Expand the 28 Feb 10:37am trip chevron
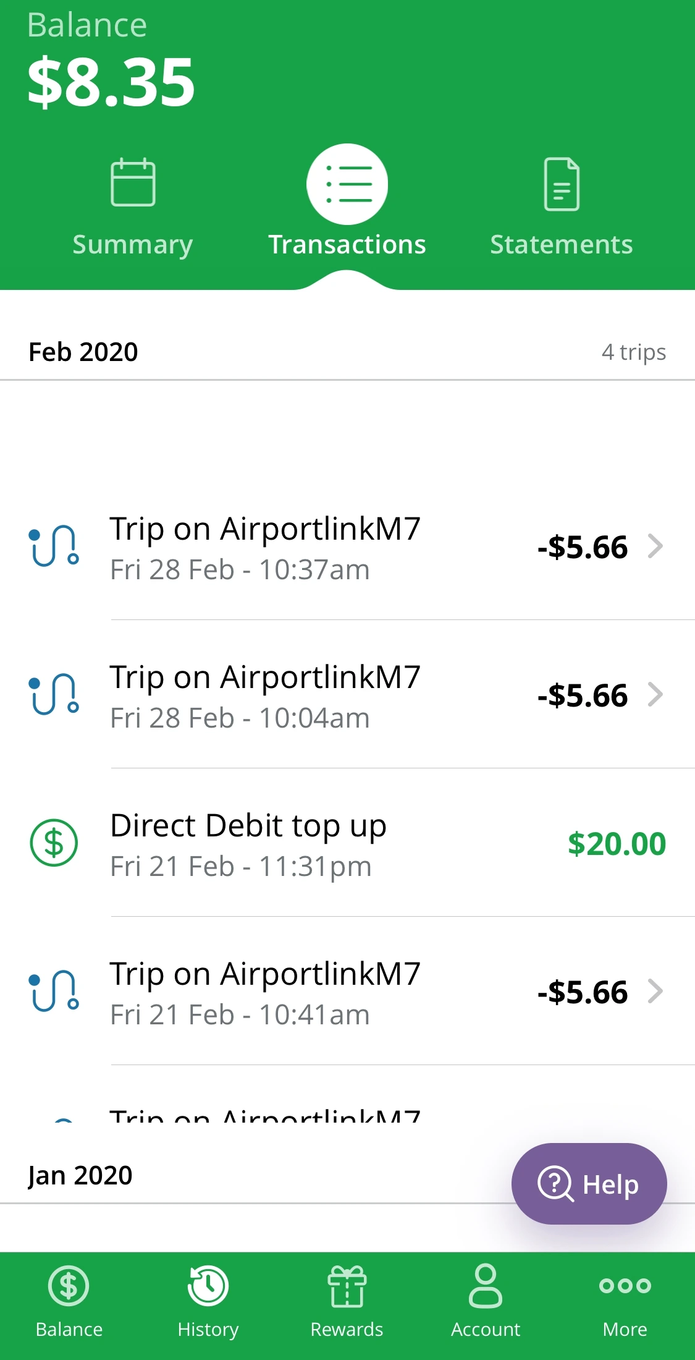The height and width of the screenshot is (1360, 695). tap(655, 546)
